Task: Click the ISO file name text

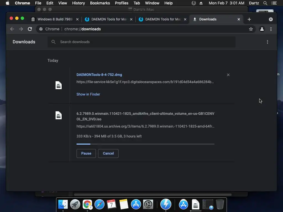Action: point(145,116)
